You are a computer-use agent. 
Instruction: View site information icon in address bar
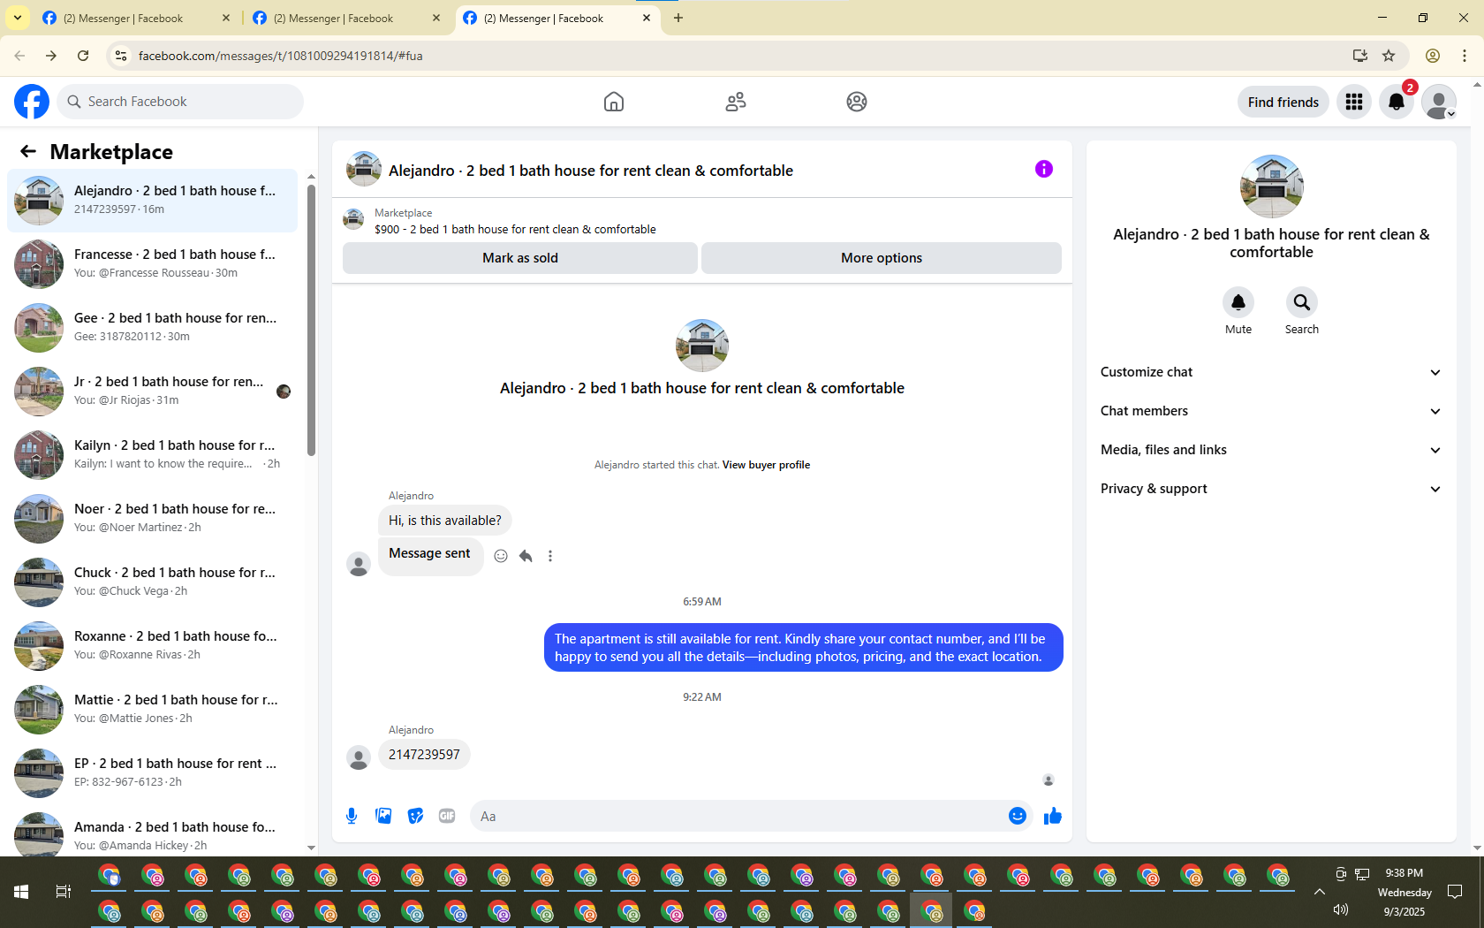coord(121,56)
